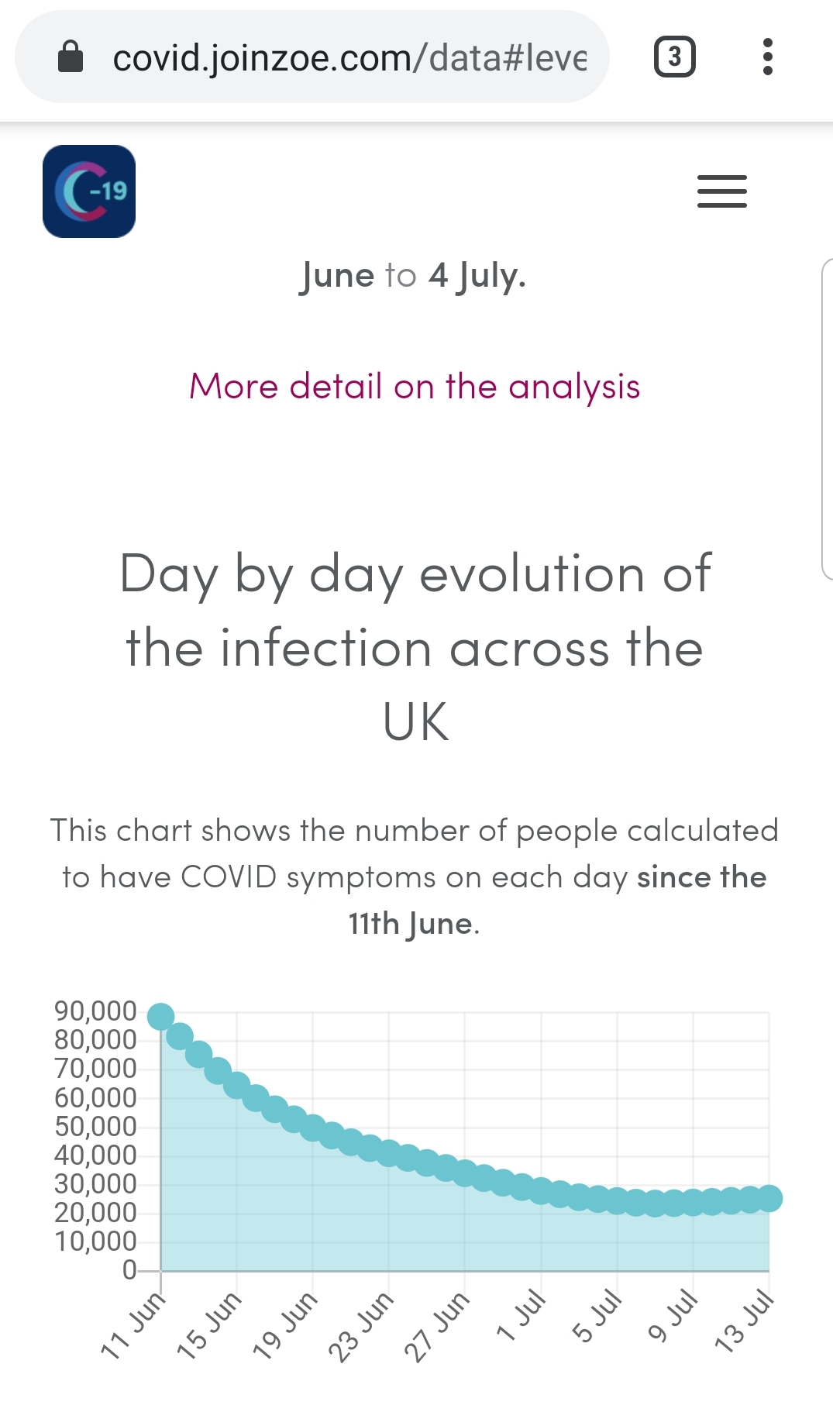Select the last data point on 13 Jul
Image resolution: width=833 pixels, height=1412 pixels.
point(769,1198)
